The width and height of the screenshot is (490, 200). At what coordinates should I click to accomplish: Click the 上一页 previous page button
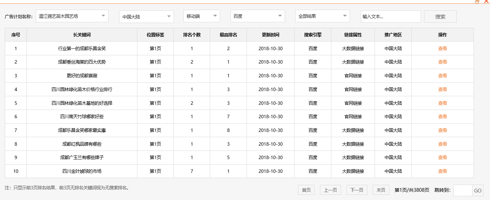pyautogui.click(x=330, y=189)
